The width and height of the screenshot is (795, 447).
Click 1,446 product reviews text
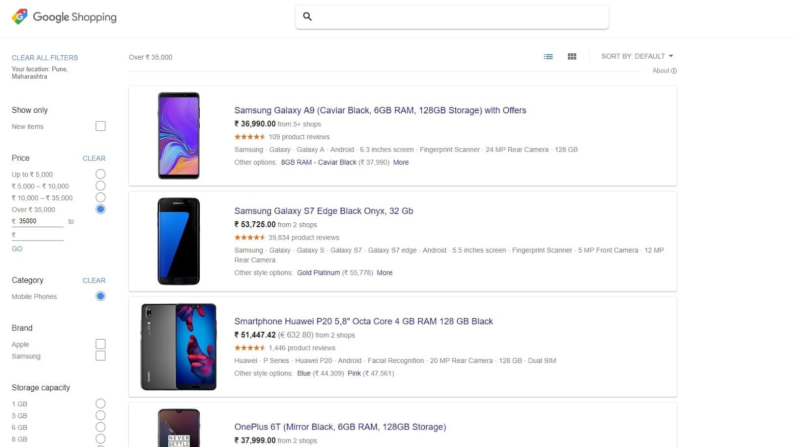[302, 348]
